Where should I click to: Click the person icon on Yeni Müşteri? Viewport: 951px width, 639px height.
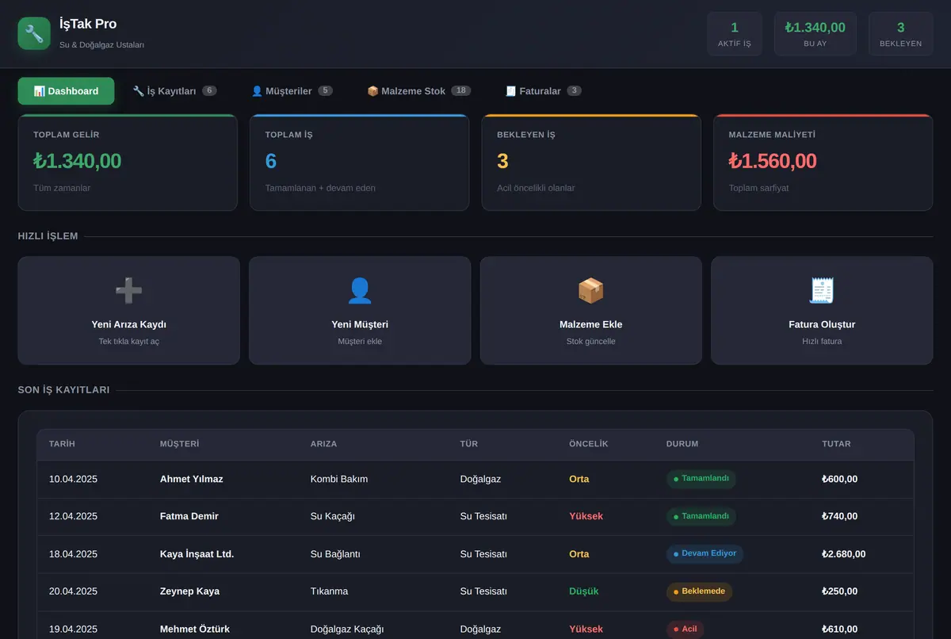tap(360, 291)
